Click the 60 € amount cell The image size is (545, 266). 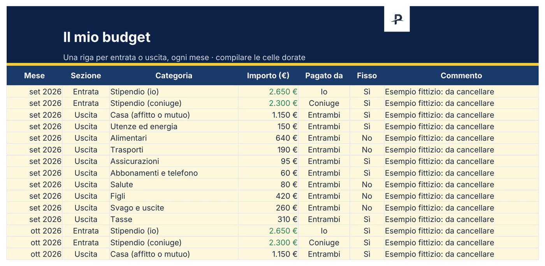coord(268,173)
